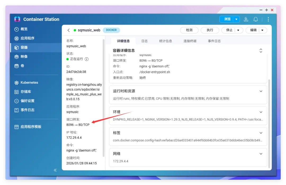Expand the 网络 section

261,154
